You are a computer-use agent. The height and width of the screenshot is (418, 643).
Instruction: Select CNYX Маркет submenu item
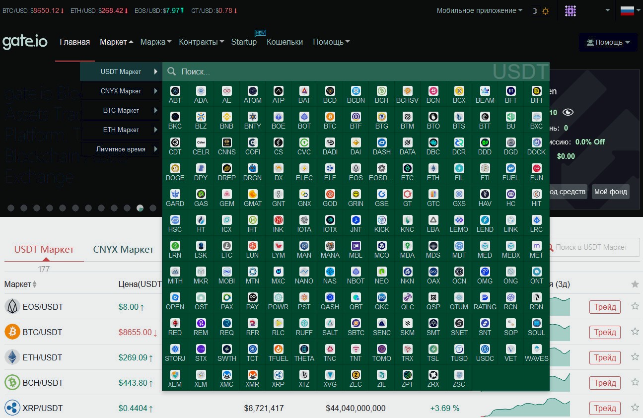point(121,91)
